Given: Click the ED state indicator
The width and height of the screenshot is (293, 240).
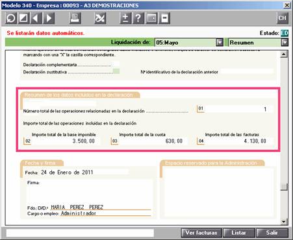Looking at the screenshot, I should coord(285,33).
